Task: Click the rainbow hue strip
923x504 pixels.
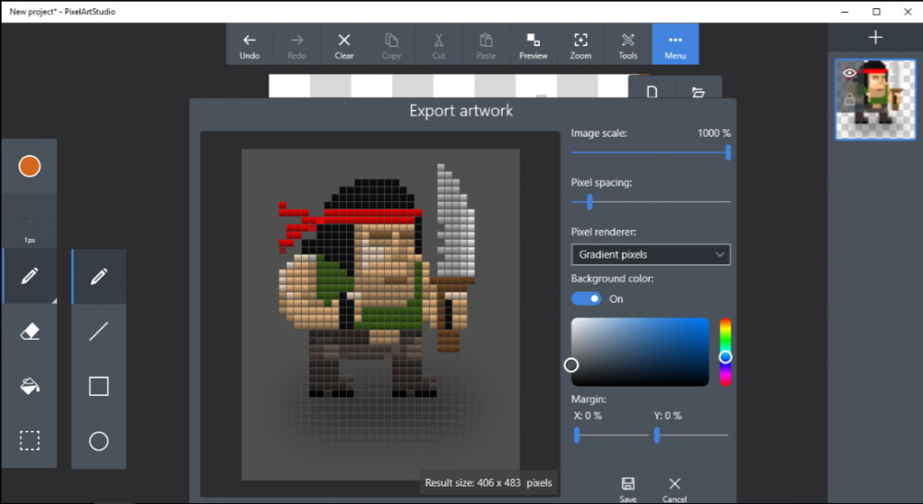Action: [725, 352]
